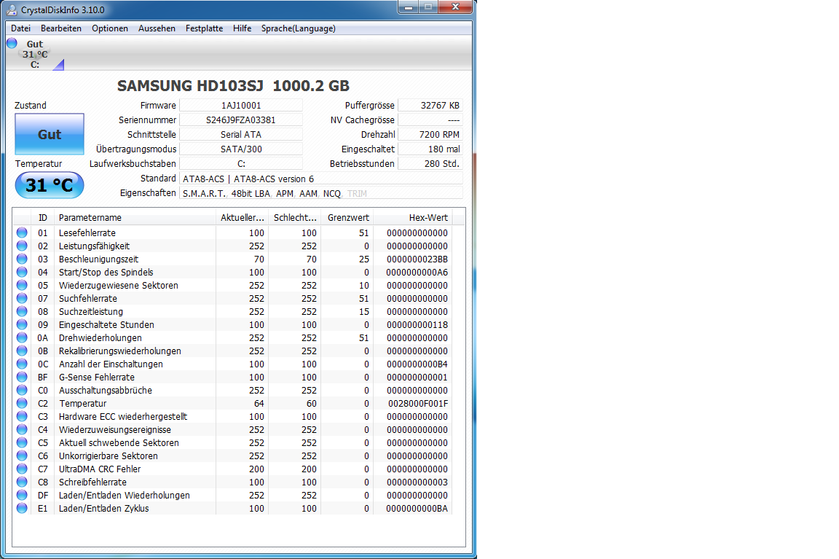Open the Hilfe menu
This screenshot has height=559, width=839.
[242, 28]
